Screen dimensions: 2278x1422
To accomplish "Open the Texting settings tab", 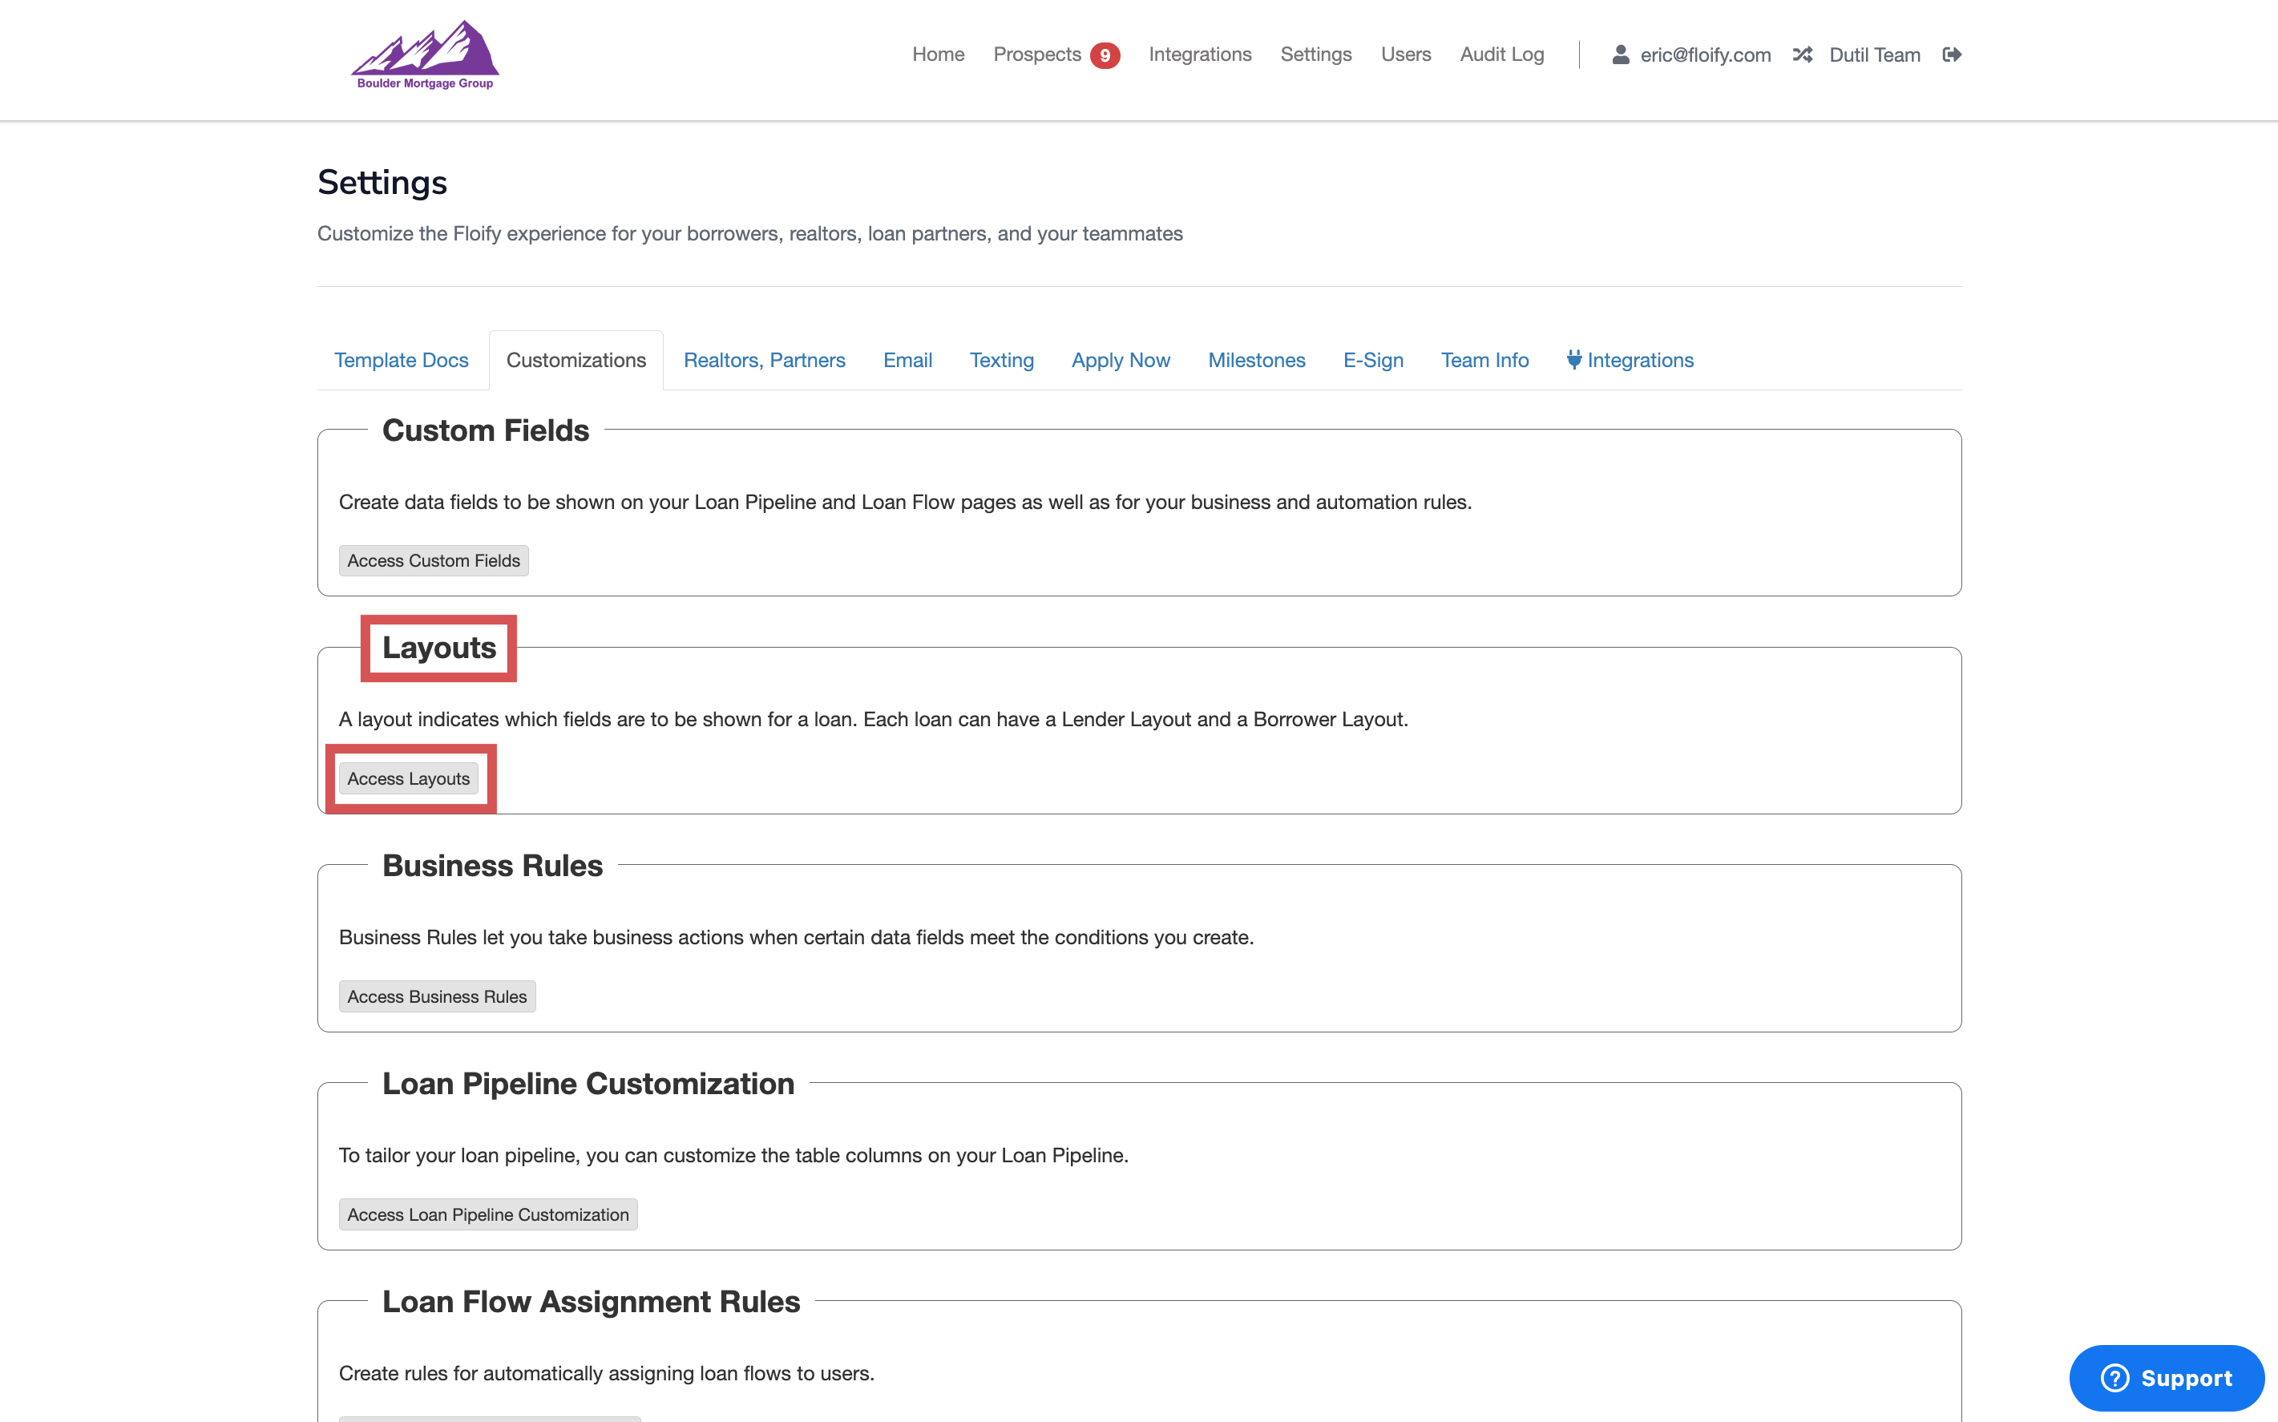I will point(1001,360).
